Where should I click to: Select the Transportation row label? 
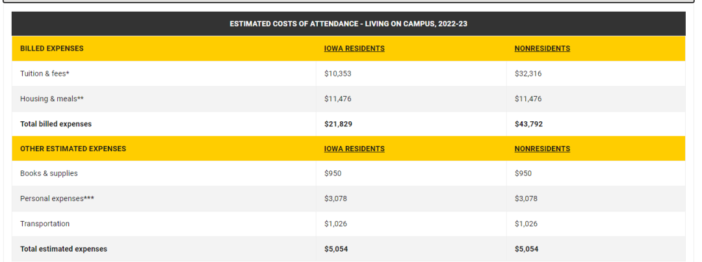point(45,224)
